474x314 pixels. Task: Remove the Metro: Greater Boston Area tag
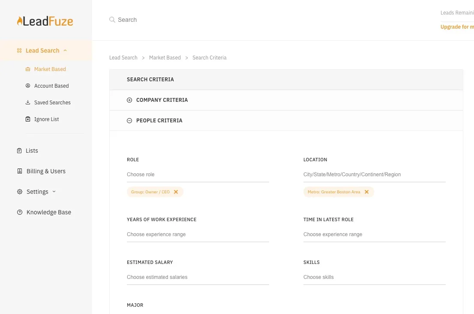click(x=367, y=192)
